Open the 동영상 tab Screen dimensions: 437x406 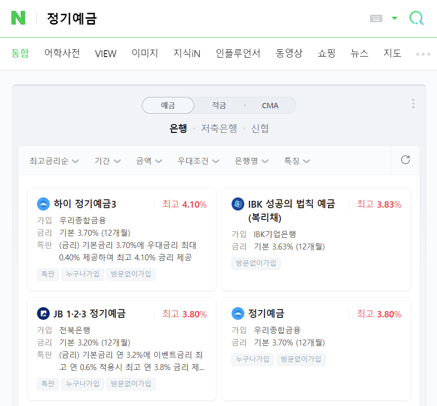pyautogui.click(x=289, y=53)
